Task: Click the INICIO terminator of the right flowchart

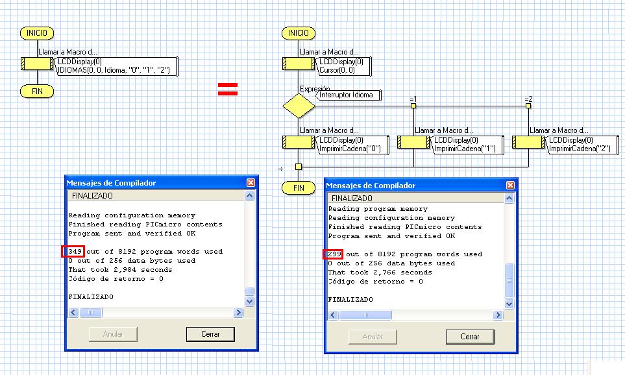Action: pyautogui.click(x=298, y=33)
